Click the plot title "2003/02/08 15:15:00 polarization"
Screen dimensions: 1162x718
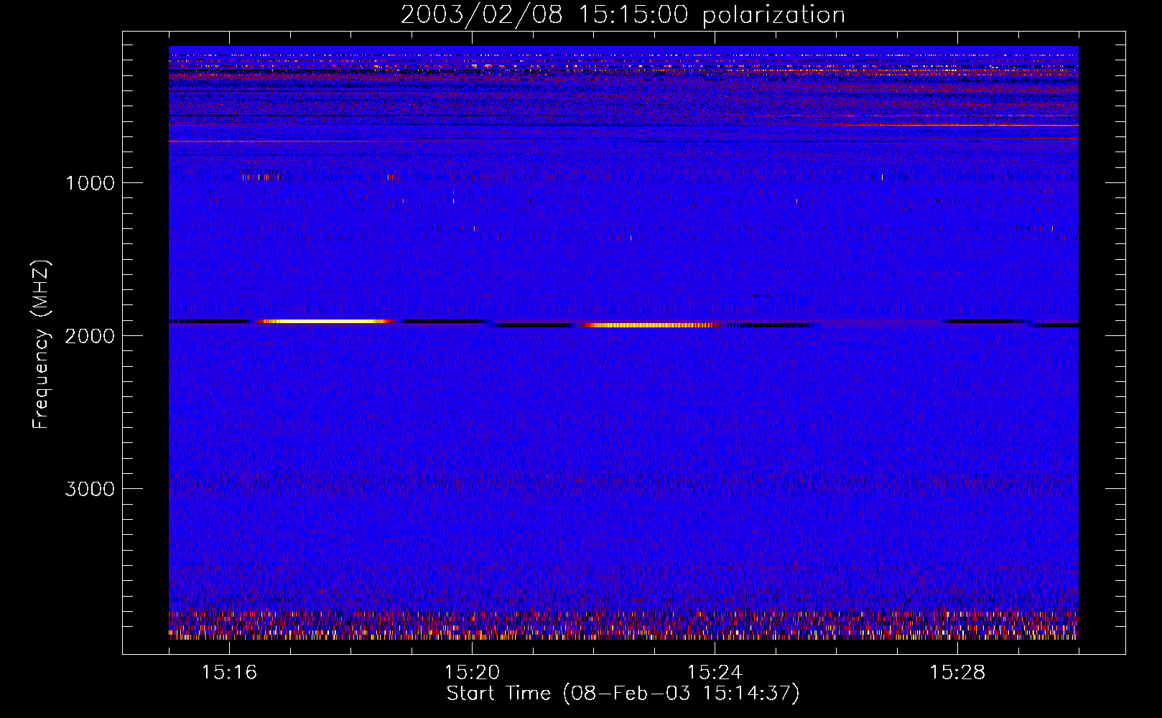pos(623,14)
